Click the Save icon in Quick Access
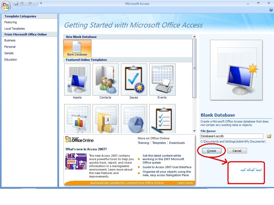Viewport: 274px width, 205px height. (16, 3)
